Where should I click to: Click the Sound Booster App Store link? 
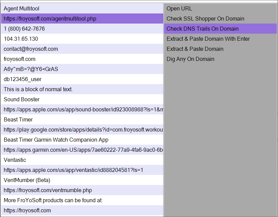click(82, 110)
